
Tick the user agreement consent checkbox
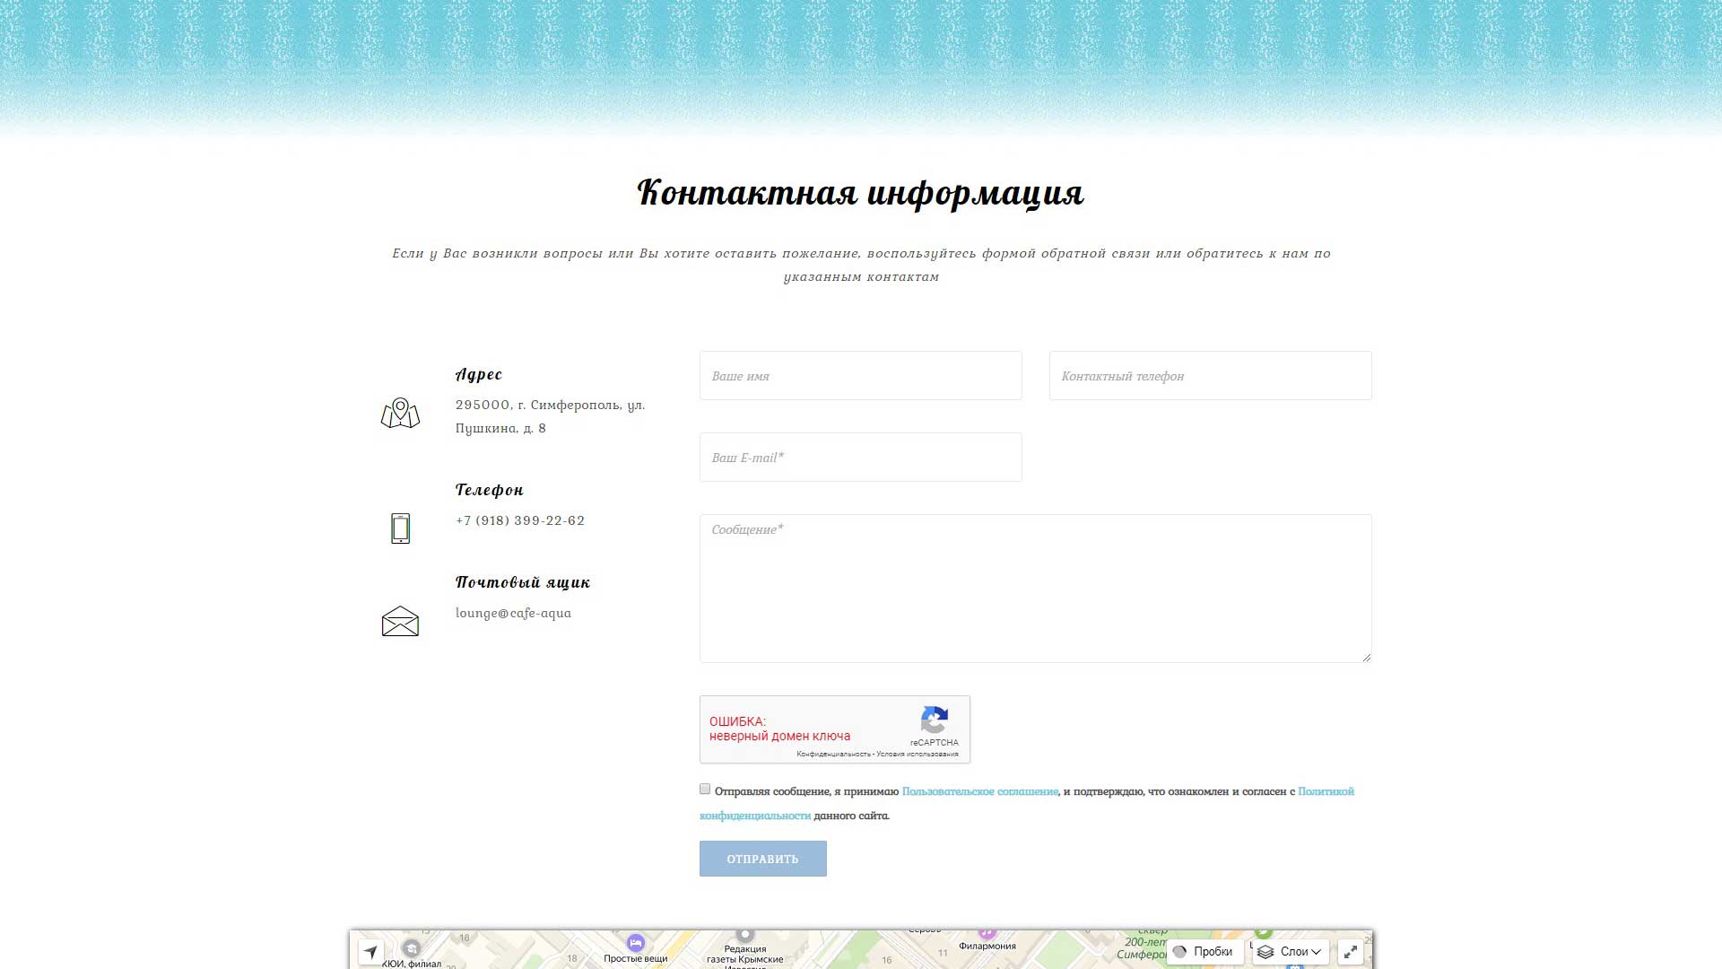[x=705, y=790]
